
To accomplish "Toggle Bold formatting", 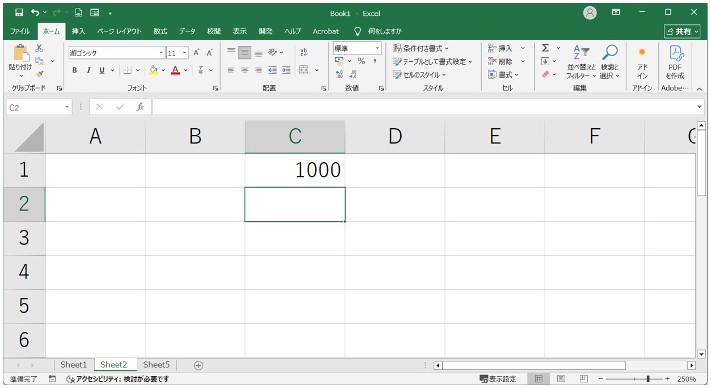I will [x=74, y=70].
